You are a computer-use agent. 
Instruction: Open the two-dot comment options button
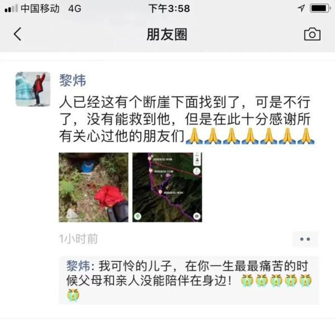[305, 239]
